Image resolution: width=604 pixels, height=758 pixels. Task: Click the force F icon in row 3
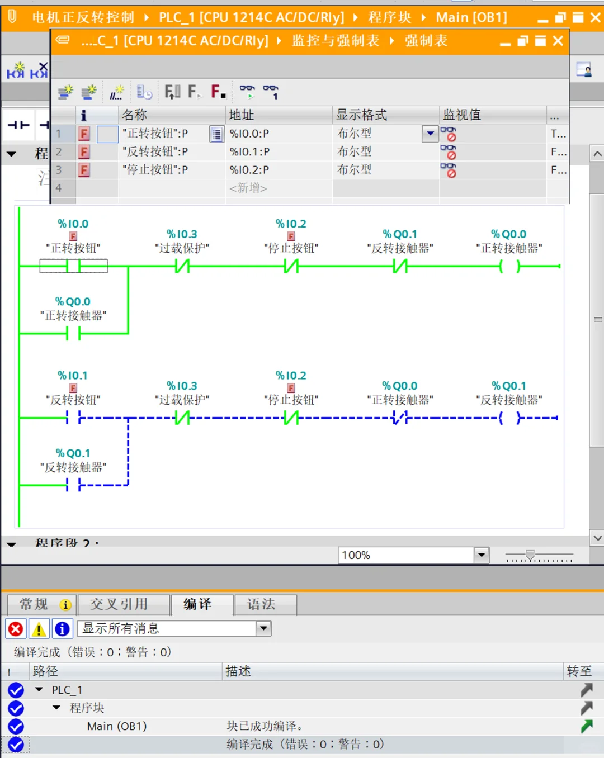(84, 169)
